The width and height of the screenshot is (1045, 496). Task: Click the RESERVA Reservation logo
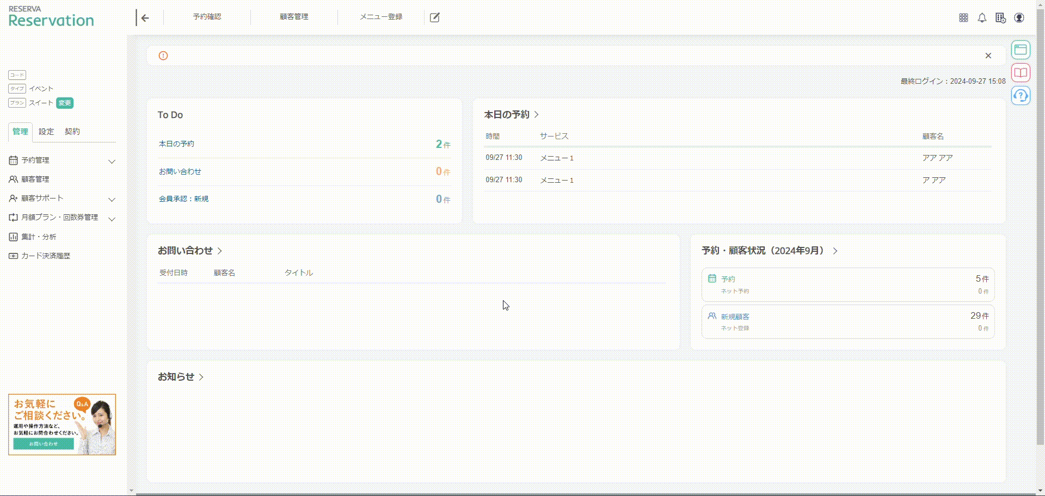click(51, 16)
